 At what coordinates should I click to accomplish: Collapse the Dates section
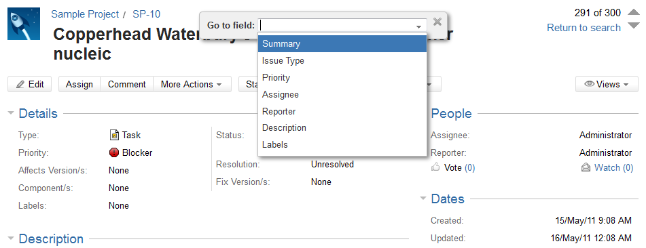(423, 199)
